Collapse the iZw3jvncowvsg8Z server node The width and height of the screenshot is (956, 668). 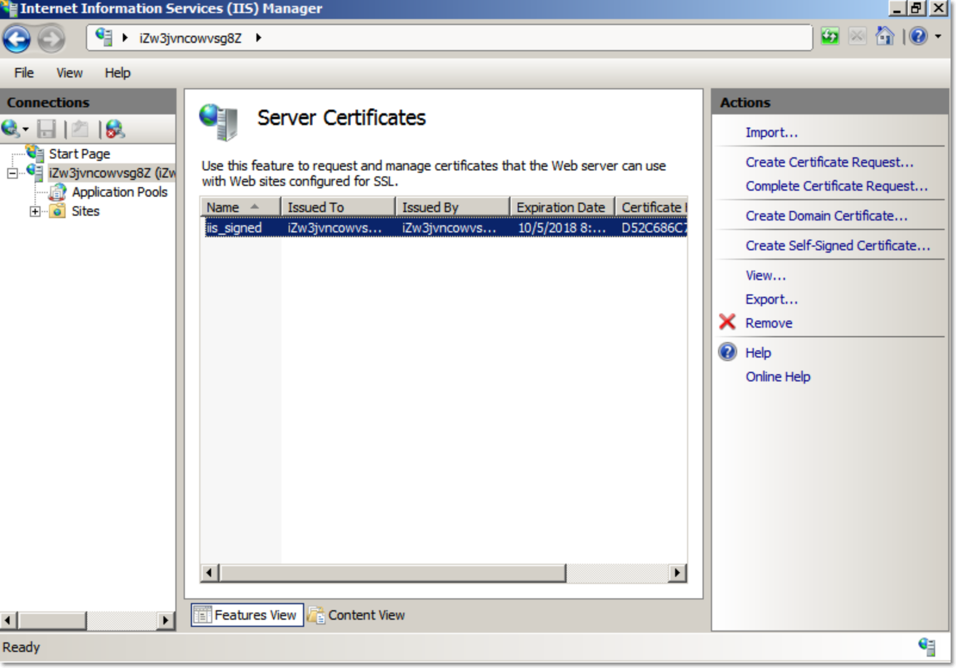point(12,173)
